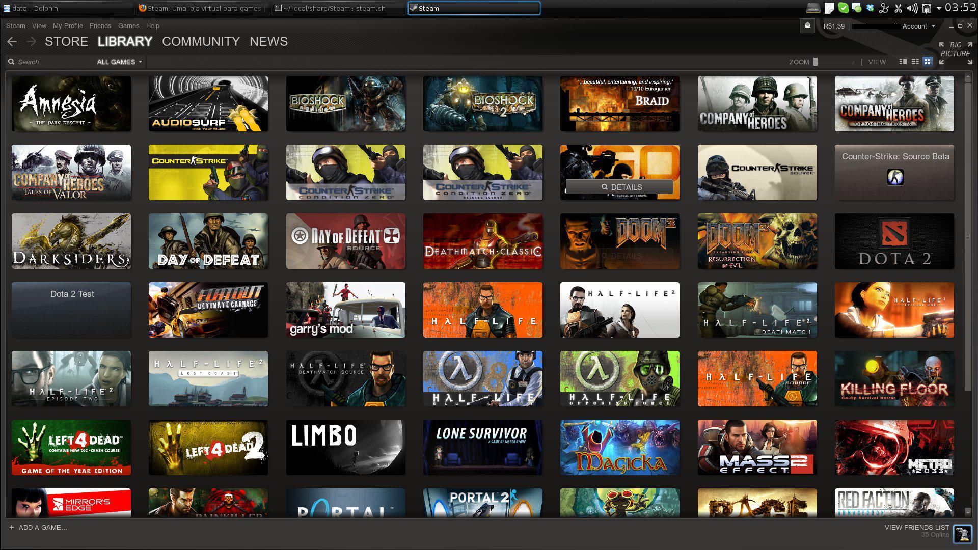The image size is (978, 550).
Task: Open the Friends menu
Action: coord(100,25)
